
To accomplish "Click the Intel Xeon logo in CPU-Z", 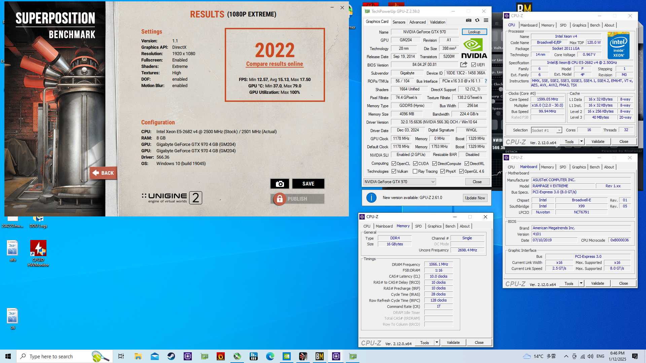I will (618, 46).
